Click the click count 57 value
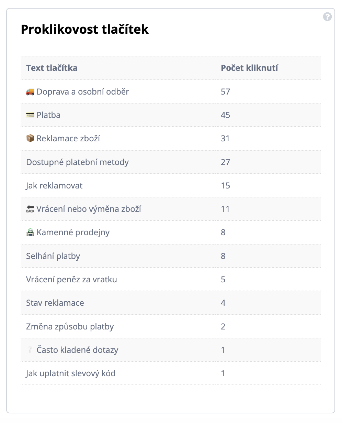 pyautogui.click(x=225, y=91)
